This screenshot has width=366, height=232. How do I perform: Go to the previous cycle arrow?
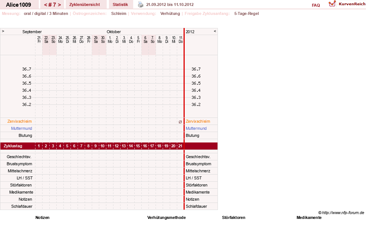click(46, 5)
